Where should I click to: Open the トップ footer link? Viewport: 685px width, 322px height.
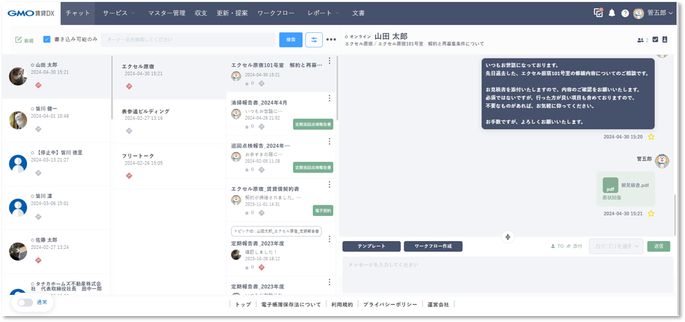(243, 304)
